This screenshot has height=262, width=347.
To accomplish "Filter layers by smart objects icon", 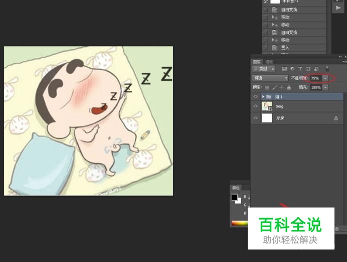I will pyautogui.click(x=316, y=69).
